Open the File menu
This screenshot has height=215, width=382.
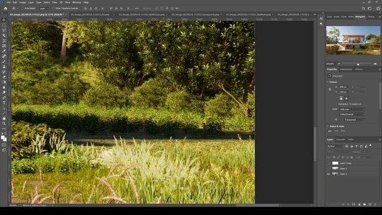click(x=8, y=2)
